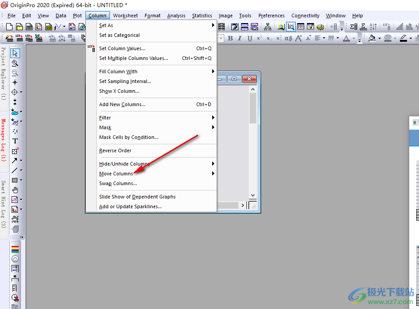Open the File menu
The image size is (419, 309).
coord(11,16)
